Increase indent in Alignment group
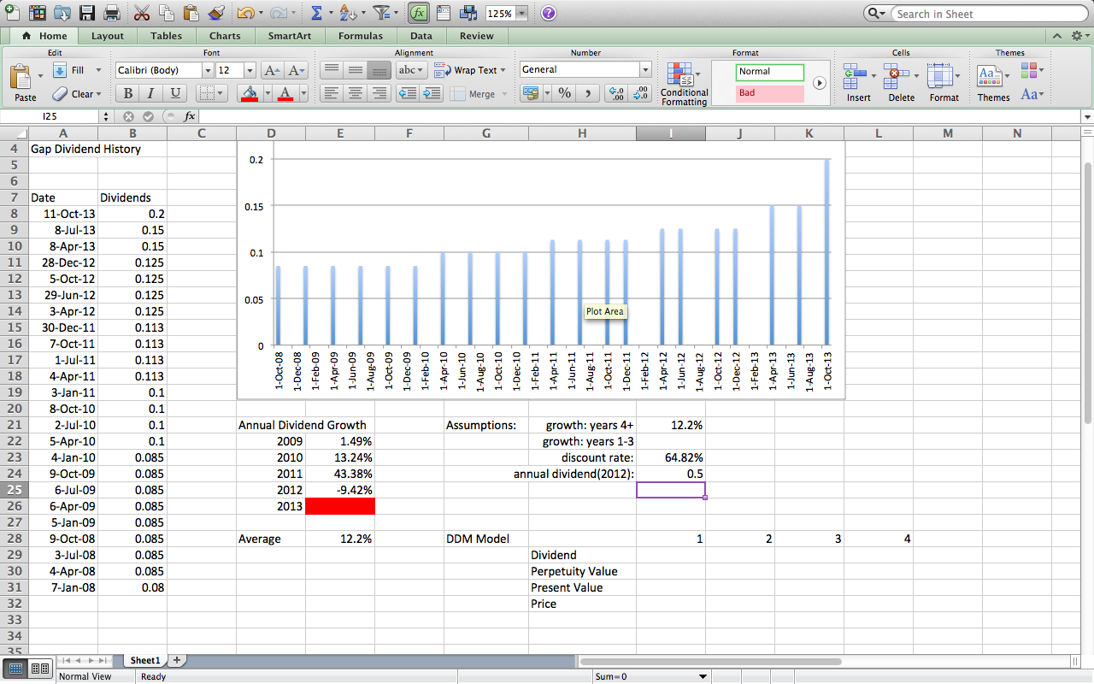 pos(432,93)
